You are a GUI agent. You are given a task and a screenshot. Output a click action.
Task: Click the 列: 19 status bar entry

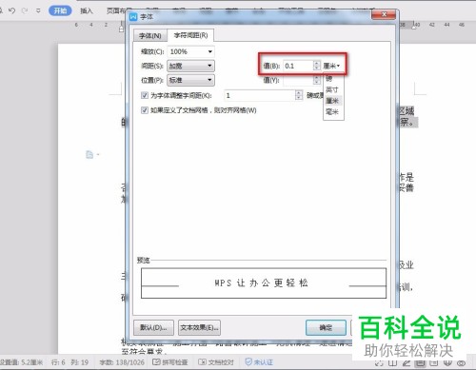click(x=80, y=362)
